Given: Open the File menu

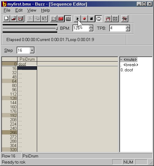Looking at the screenshot, I should (x=7, y=10).
